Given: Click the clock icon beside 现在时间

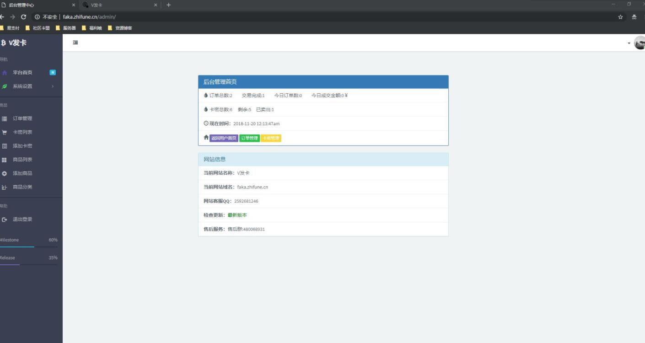Looking at the screenshot, I should (206, 123).
